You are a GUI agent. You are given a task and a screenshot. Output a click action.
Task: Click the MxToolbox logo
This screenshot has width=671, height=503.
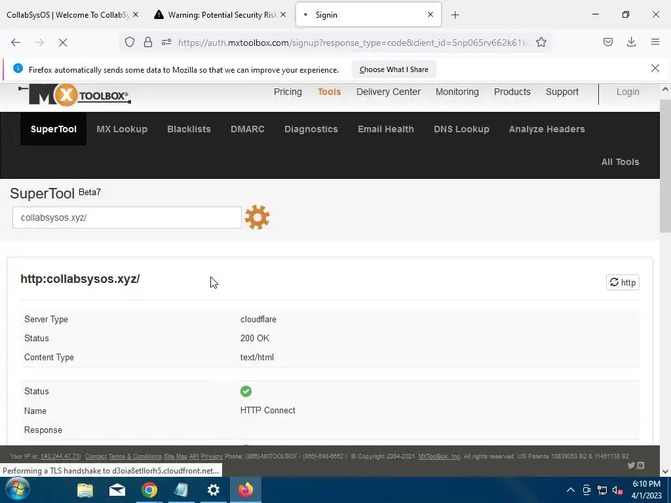coord(75,95)
